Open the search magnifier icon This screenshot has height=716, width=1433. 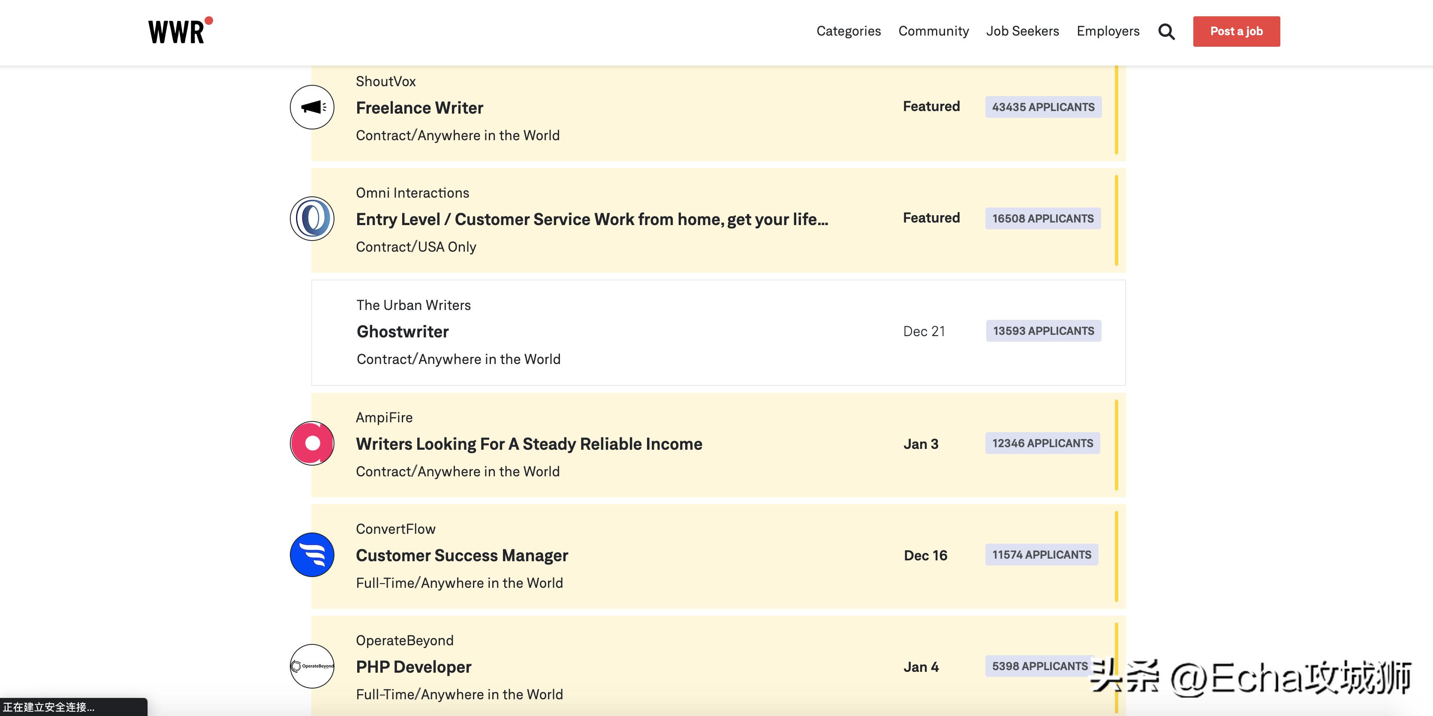point(1166,32)
